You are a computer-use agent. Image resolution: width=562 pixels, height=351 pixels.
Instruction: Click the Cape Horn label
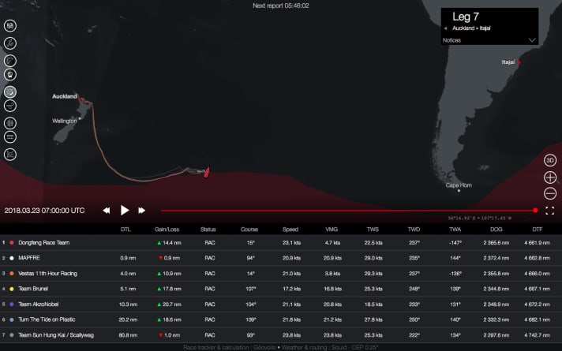[459, 185]
